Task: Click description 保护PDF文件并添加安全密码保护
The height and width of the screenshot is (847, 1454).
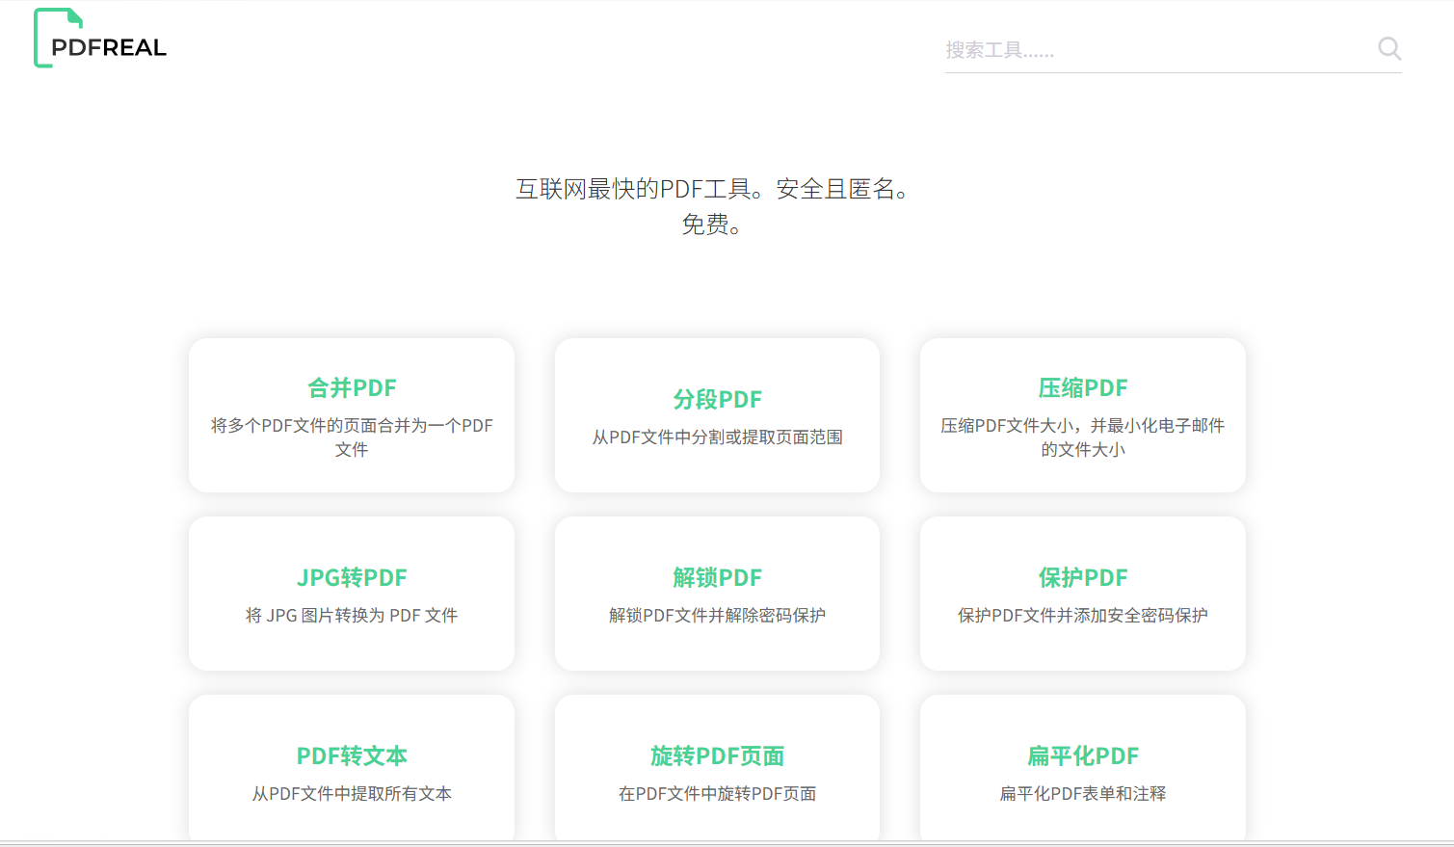Action: [x=1083, y=616]
